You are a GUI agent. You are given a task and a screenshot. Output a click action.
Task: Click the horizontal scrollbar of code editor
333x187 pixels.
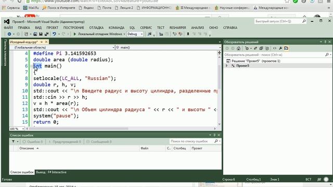(121, 128)
